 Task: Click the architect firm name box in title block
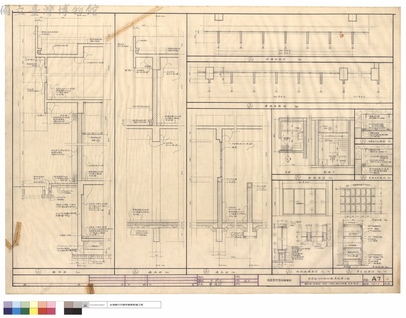(279, 280)
